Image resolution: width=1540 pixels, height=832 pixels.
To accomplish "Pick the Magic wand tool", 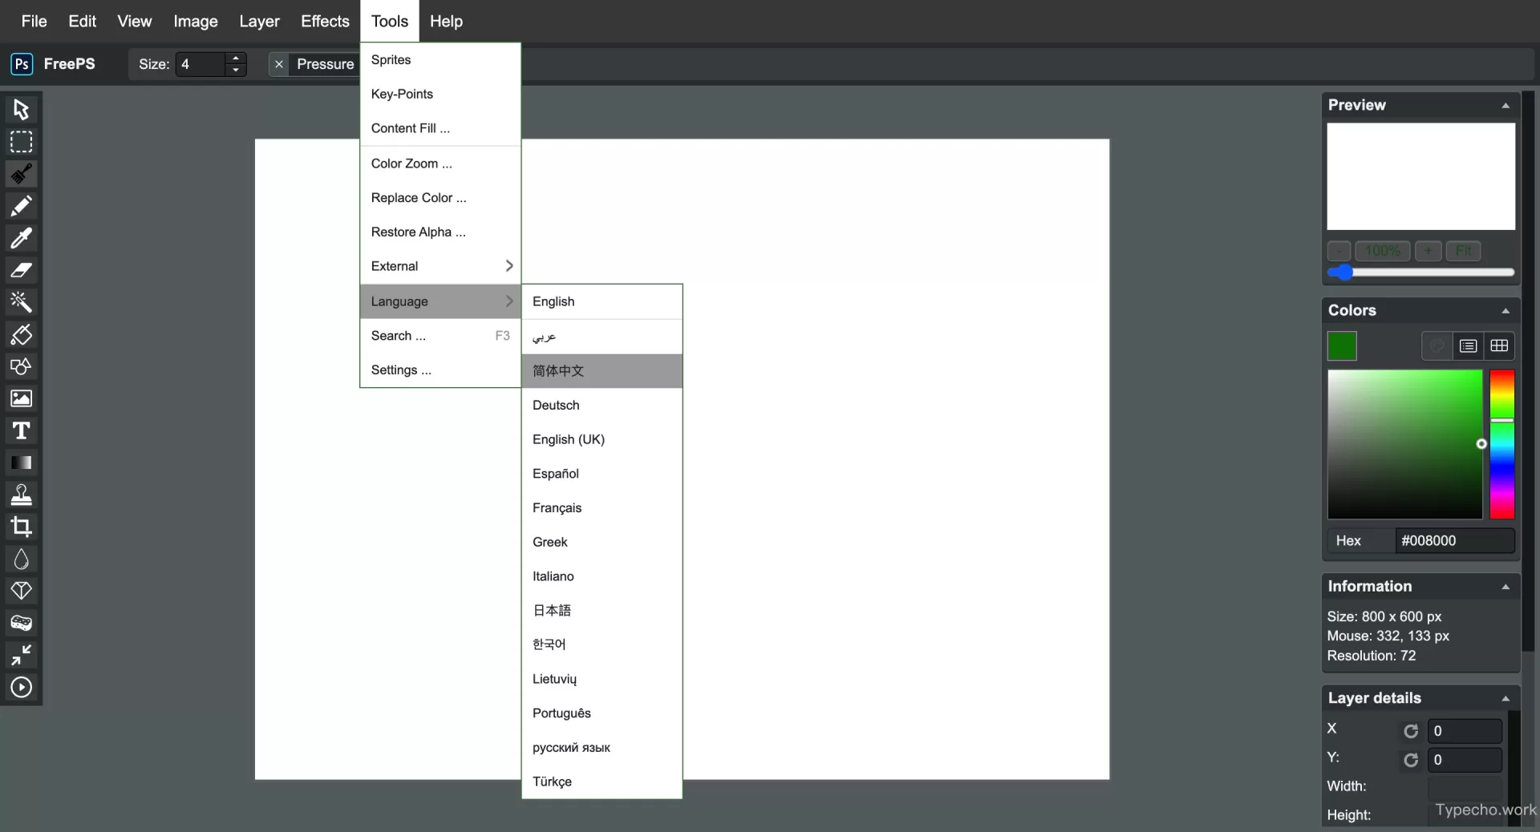I will pyautogui.click(x=22, y=302).
